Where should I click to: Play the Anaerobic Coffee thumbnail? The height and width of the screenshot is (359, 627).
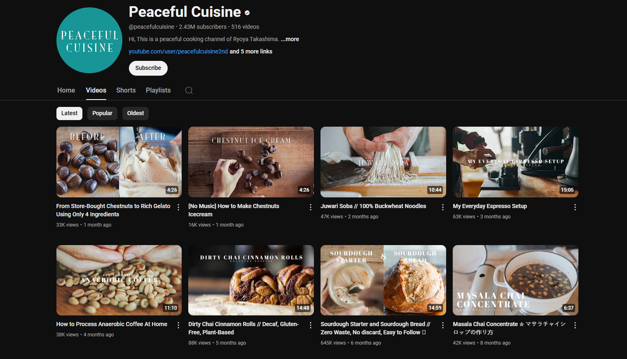click(x=119, y=280)
